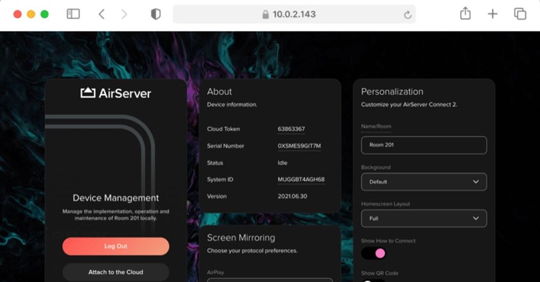Click the System ID label
This screenshot has height=282, width=540.
(220, 179)
